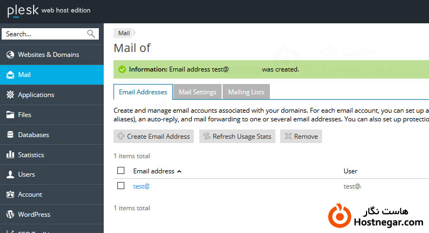The image size is (429, 233).
Task: Click the Users person icon
Action: coord(10,174)
